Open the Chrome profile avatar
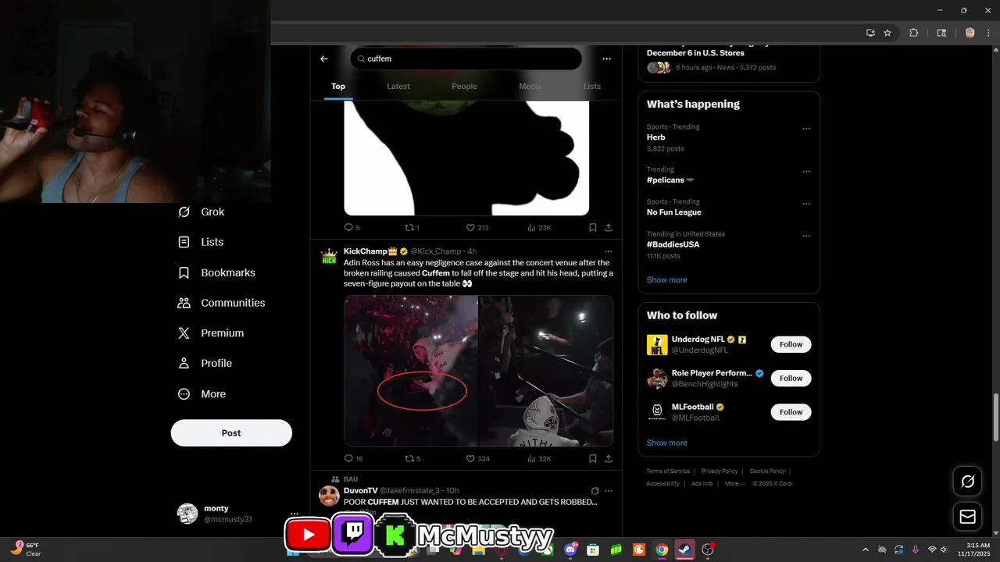1000x562 pixels. point(970,33)
